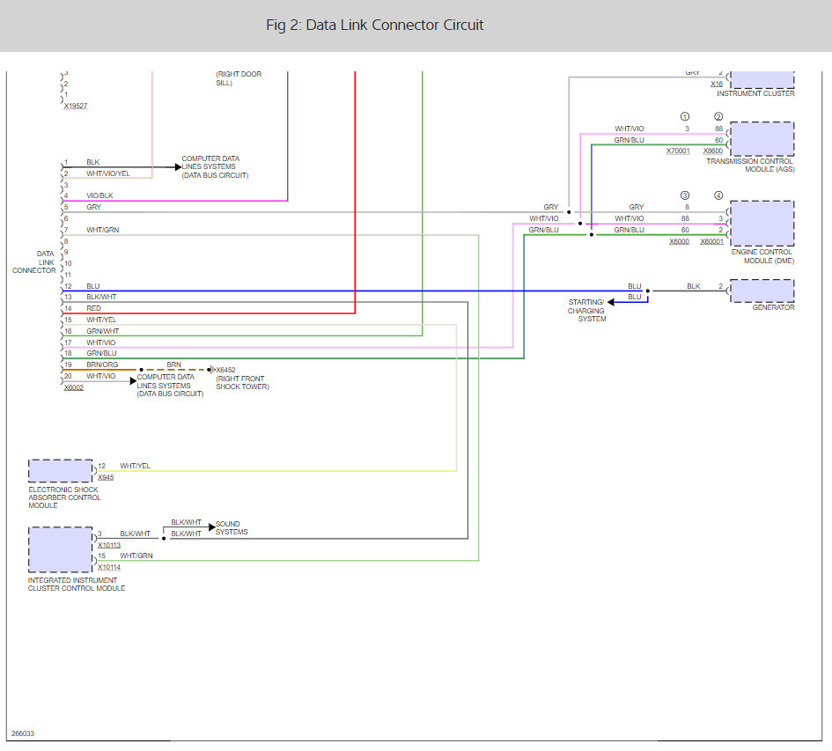Click the X19527 connector label
832x751 pixels.
pyautogui.click(x=76, y=106)
